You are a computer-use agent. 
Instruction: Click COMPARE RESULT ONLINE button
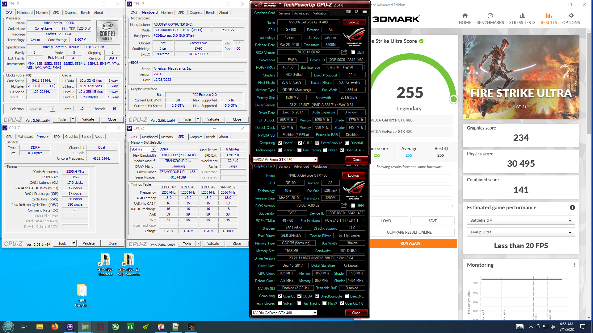click(x=409, y=232)
